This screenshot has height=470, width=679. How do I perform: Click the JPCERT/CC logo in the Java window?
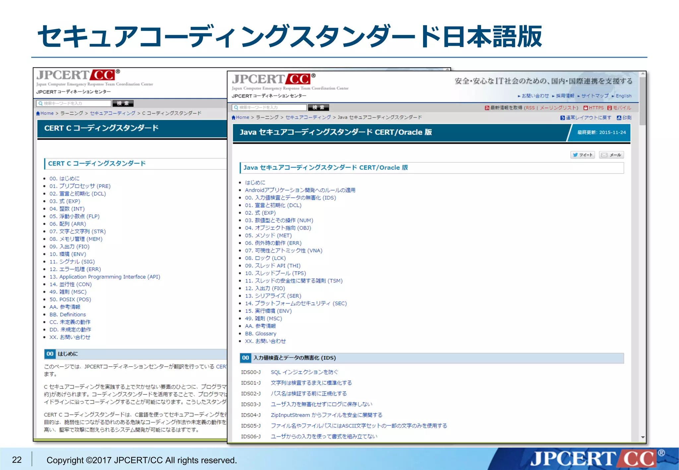[274, 79]
